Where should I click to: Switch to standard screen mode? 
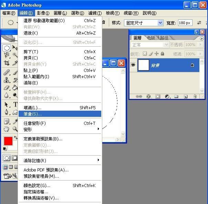[x=5, y=167]
